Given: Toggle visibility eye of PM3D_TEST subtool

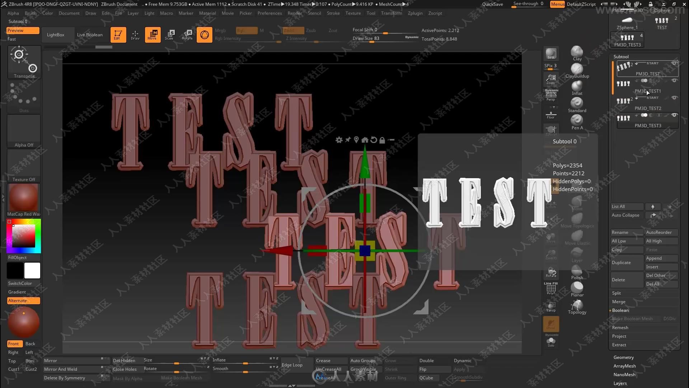Looking at the screenshot, I should (x=674, y=64).
